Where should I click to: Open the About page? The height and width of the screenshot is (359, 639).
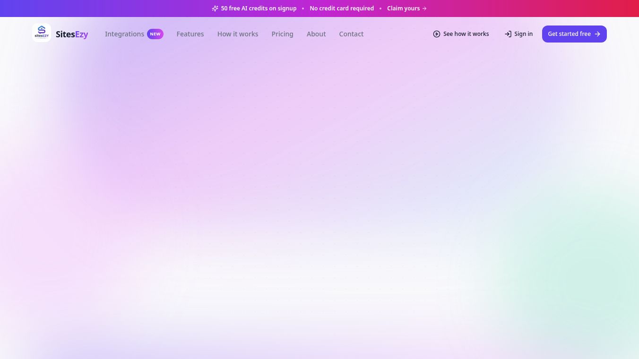[316, 34]
